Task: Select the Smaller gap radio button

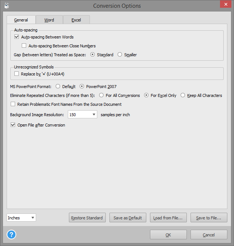Action: coord(120,55)
